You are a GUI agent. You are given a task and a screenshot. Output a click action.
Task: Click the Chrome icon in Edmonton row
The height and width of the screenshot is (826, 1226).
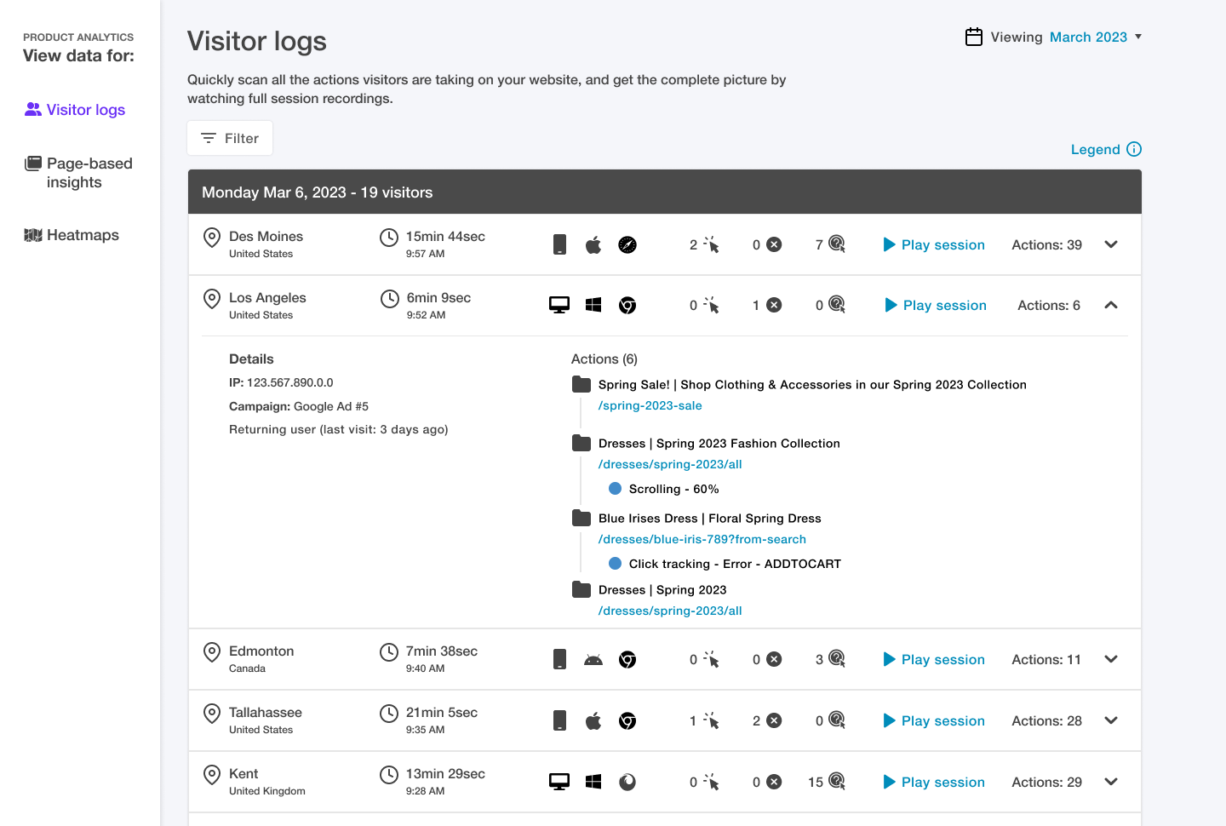(627, 660)
